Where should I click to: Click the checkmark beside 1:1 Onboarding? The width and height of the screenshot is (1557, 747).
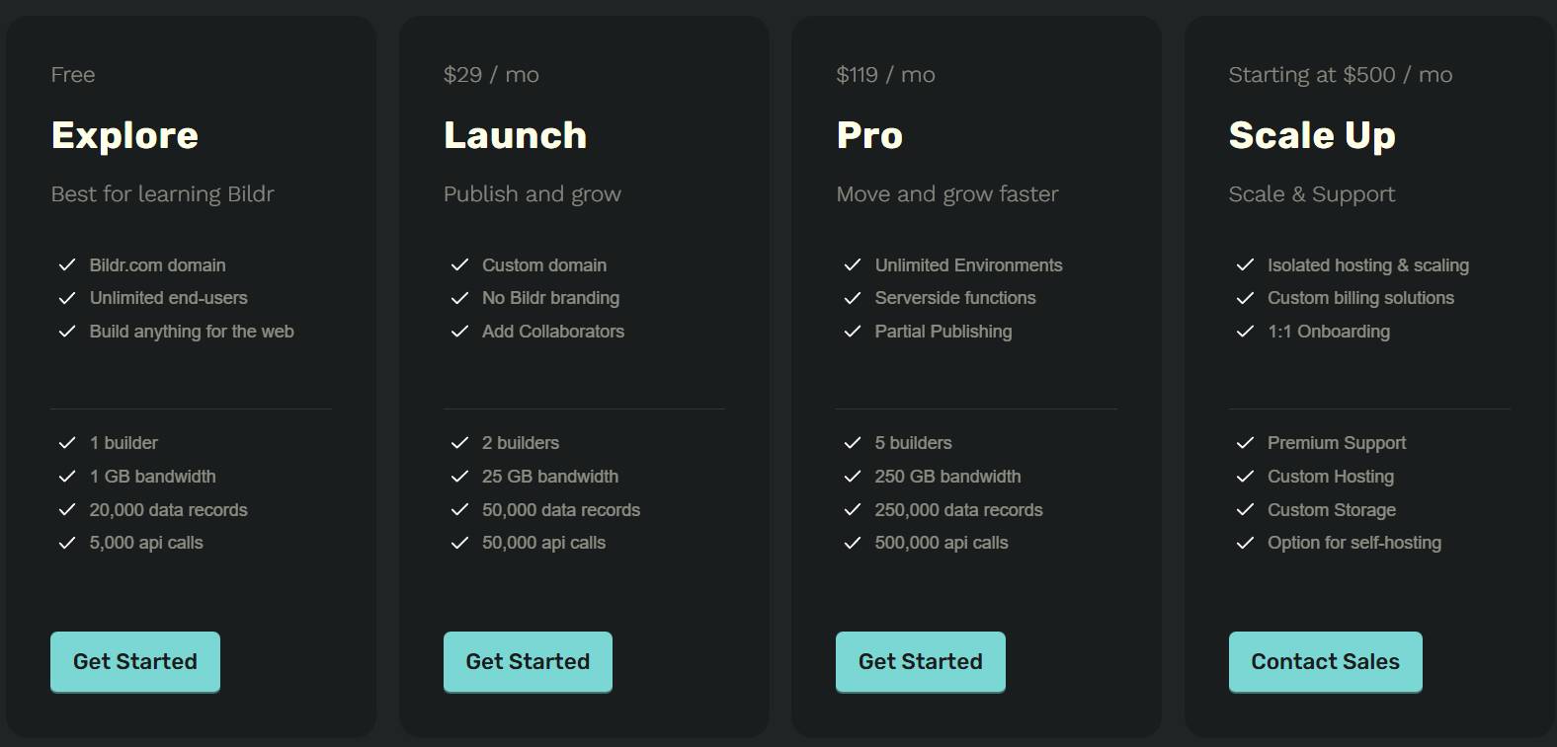click(1245, 331)
